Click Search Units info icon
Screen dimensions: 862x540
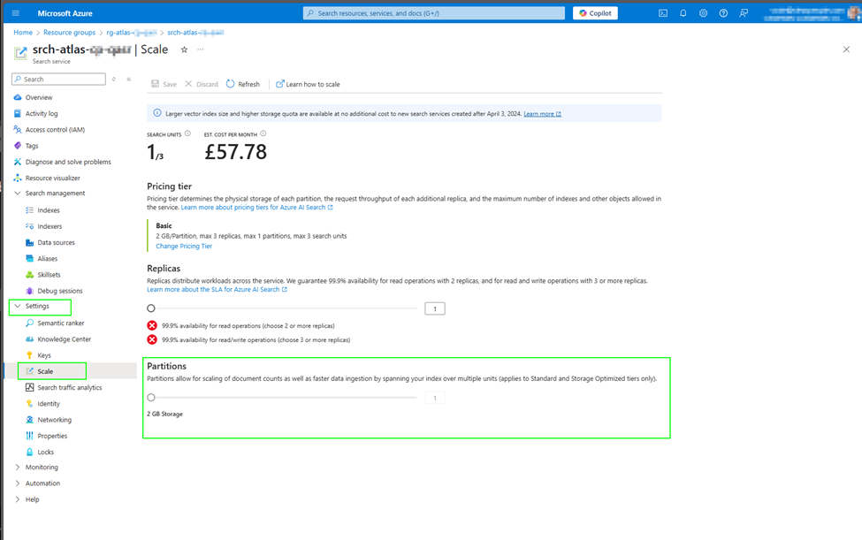pos(187,133)
